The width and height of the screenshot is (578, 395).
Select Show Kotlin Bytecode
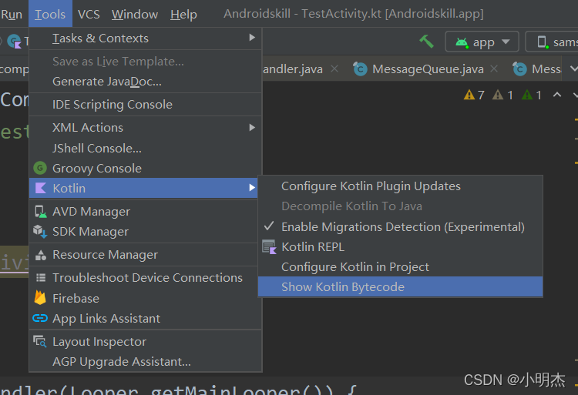(400, 286)
